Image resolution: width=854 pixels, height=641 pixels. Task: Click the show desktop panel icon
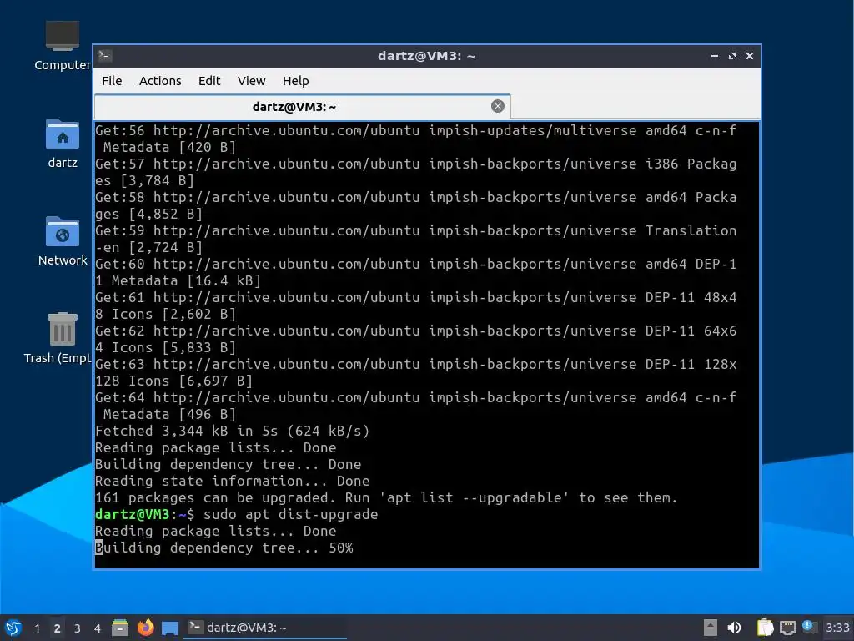point(170,628)
